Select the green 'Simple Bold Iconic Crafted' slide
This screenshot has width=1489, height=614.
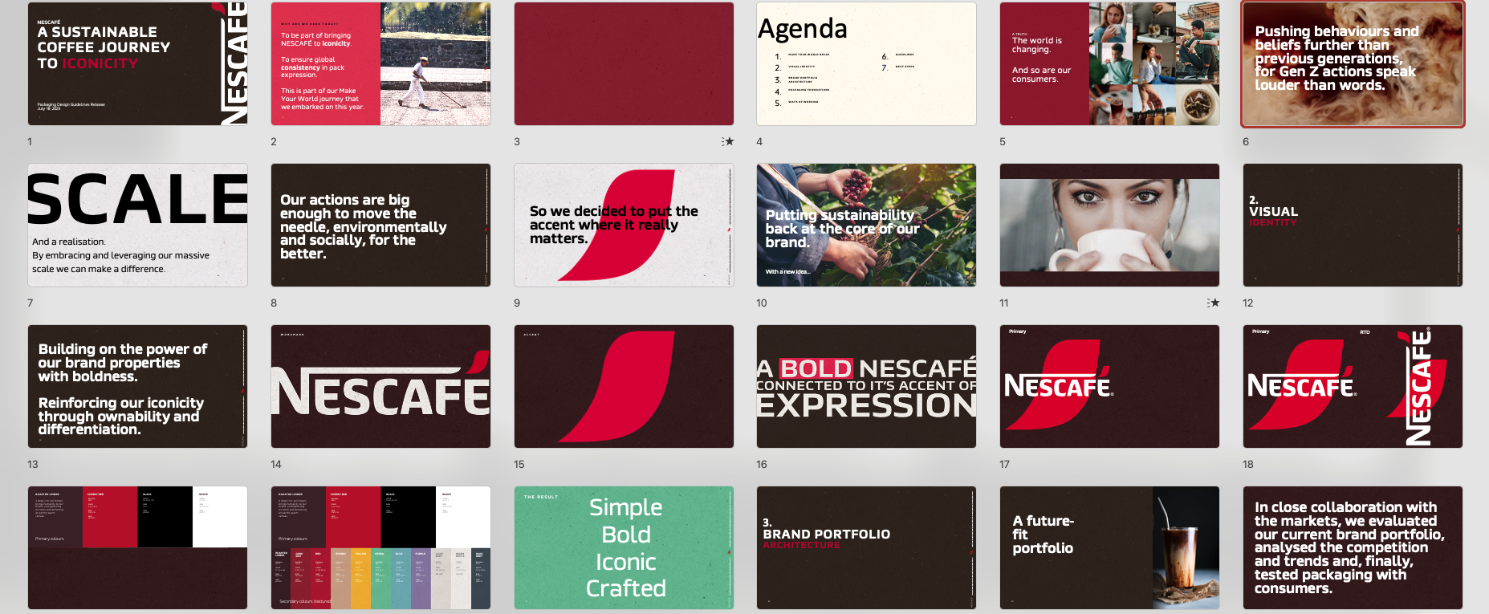[x=624, y=548]
